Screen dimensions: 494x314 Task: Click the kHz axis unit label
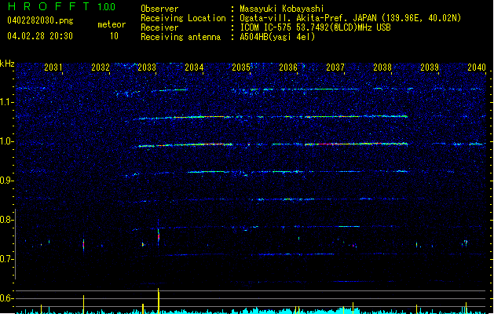[x=7, y=64]
